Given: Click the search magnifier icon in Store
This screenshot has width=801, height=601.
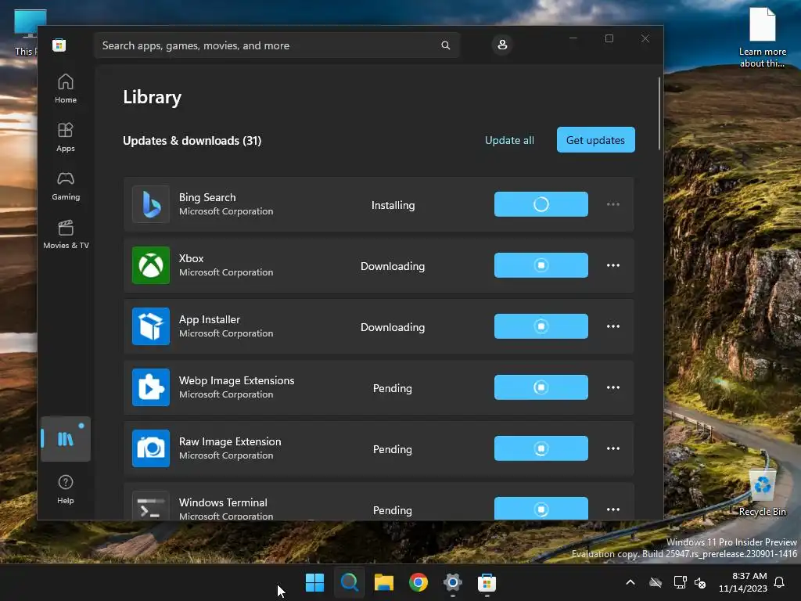Looking at the screenshot, I should tap(445, 45).
